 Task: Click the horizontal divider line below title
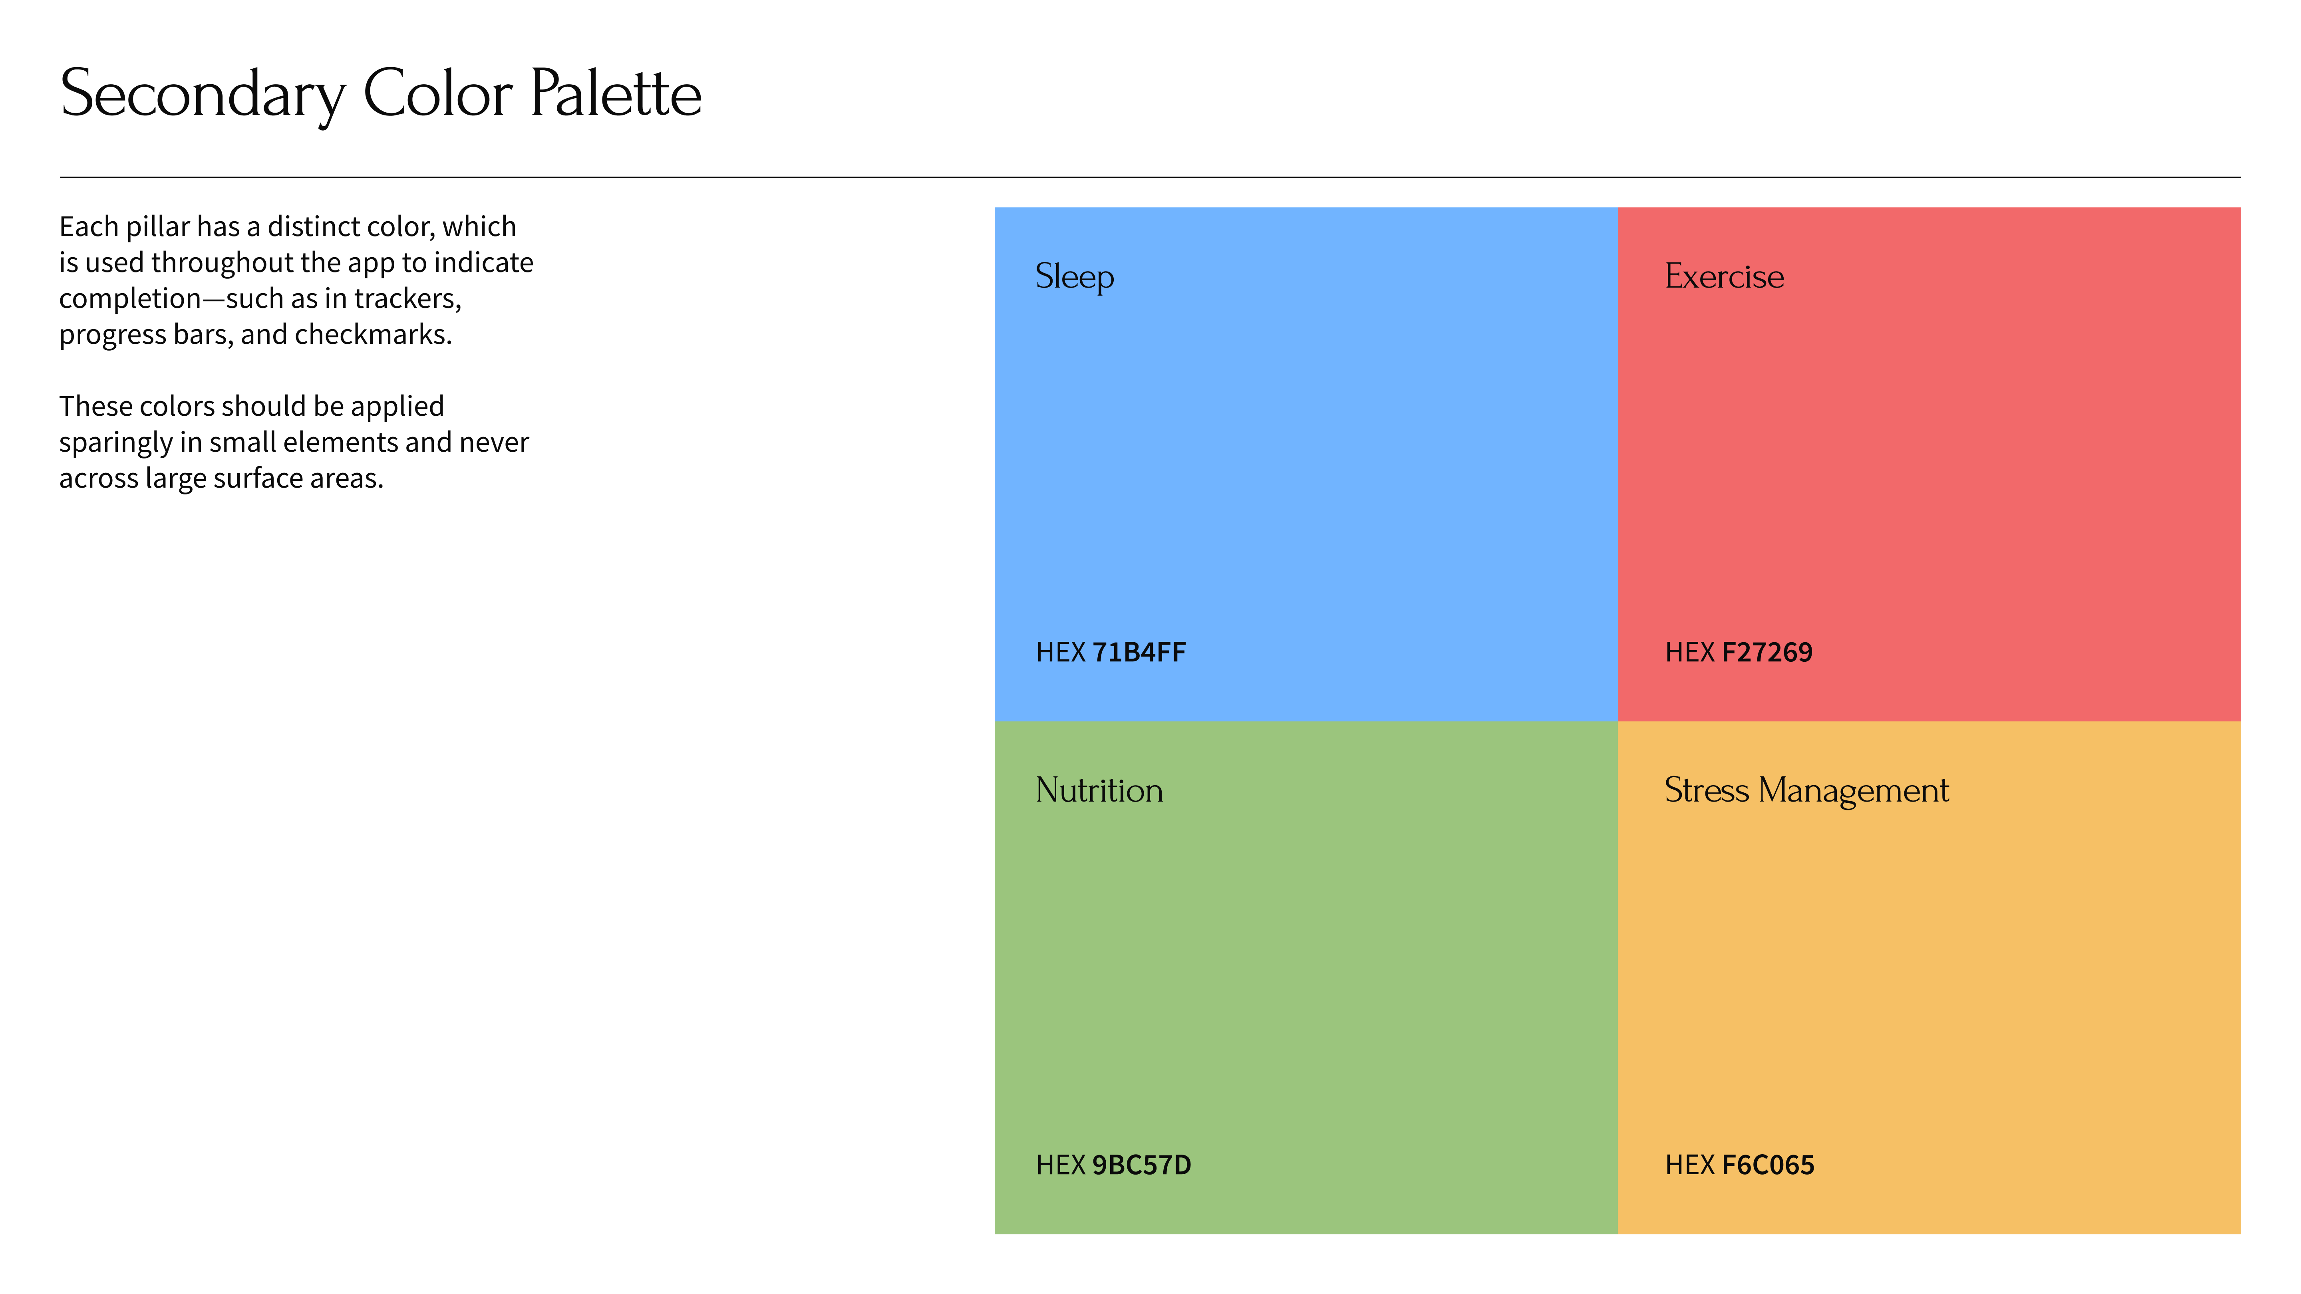pyautogui.click(x=1150, y=177)
